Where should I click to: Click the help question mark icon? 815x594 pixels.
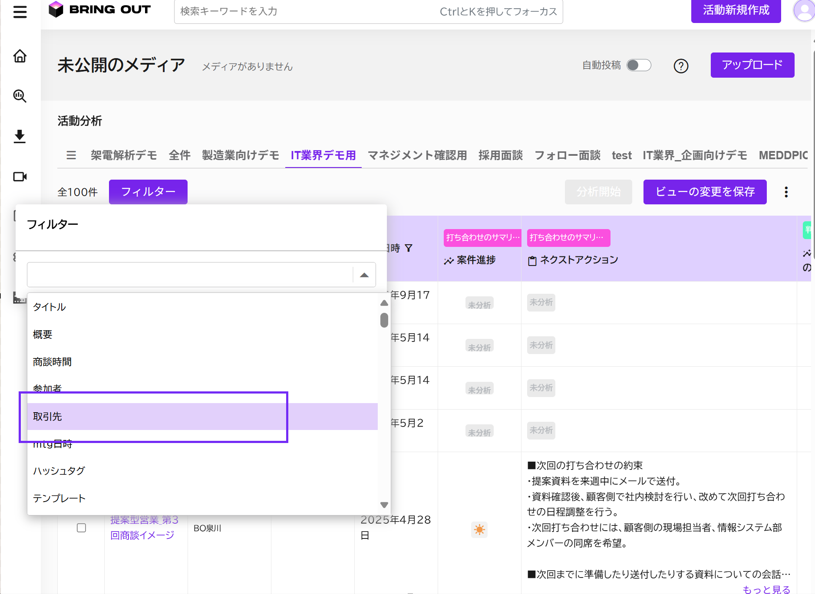(x=681, y=66)
